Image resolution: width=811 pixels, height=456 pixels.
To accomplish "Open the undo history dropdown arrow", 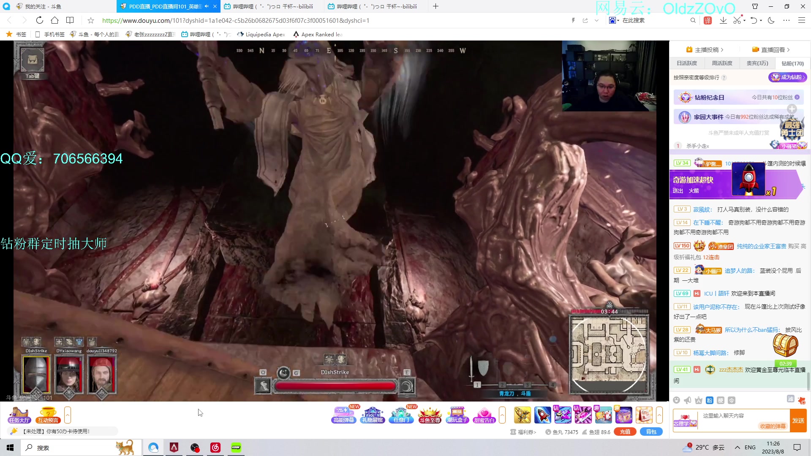I will pyautogui.click(x=761, y=20).
